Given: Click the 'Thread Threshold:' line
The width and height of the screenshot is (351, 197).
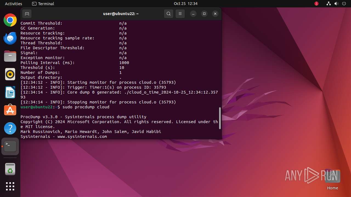Looking at the screenshot, I should tap(73, 43).
